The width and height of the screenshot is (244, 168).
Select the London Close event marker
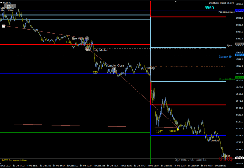114,69
